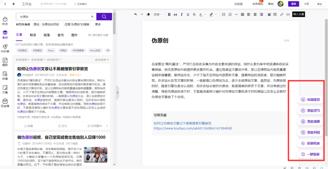Click the purple search button
328x169 pixels.
[104, 17]
